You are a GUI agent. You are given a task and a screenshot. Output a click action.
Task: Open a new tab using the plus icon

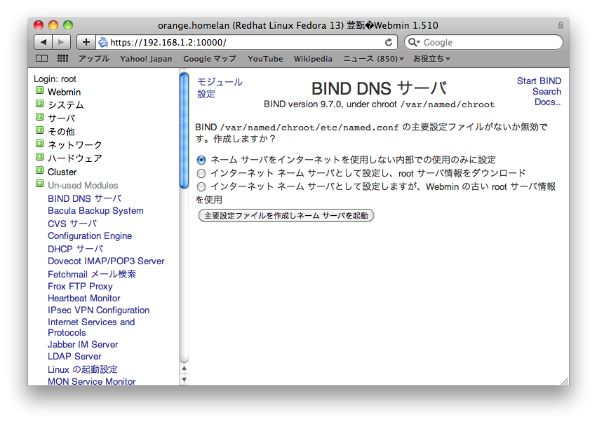pyautogui.click(x=86, y=41)
